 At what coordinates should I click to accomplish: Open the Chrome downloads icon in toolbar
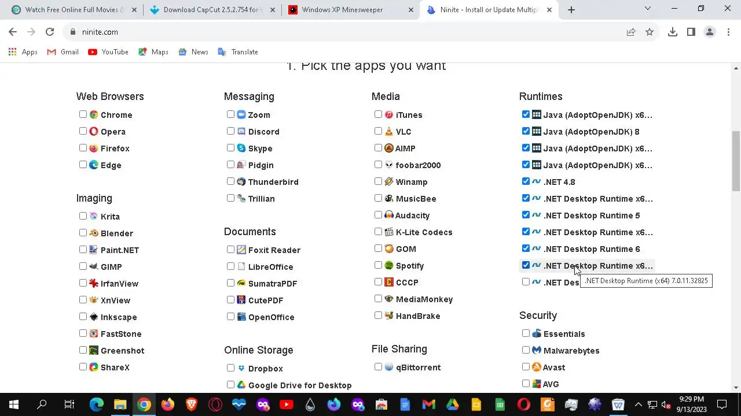(673, 32)
